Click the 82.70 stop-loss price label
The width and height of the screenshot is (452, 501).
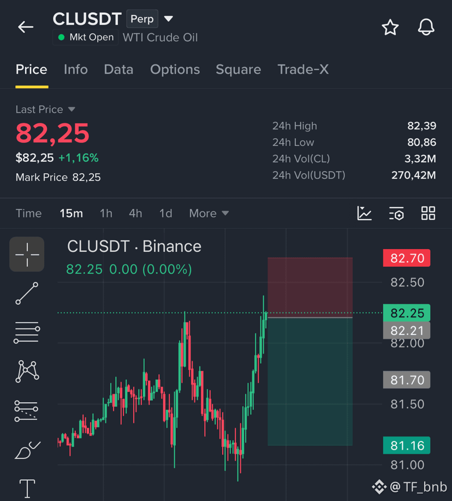pyautogui.click(x=407, y=258)
